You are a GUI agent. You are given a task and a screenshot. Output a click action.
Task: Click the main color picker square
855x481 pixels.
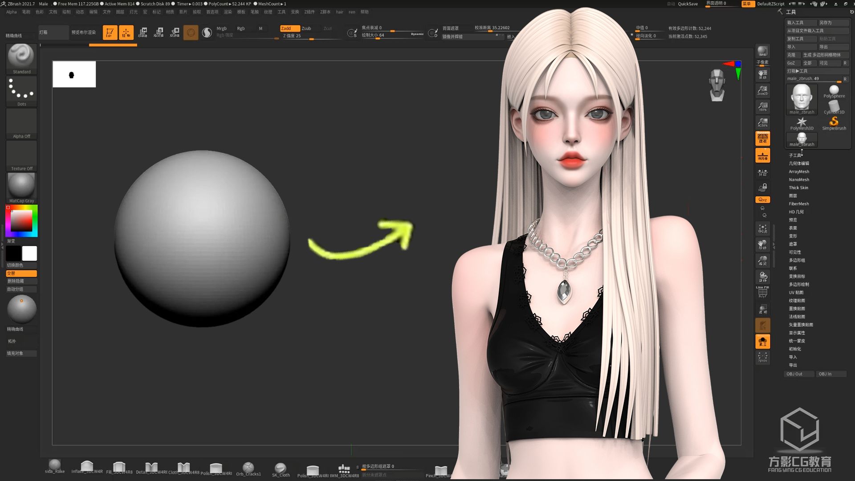coord(21,220)
